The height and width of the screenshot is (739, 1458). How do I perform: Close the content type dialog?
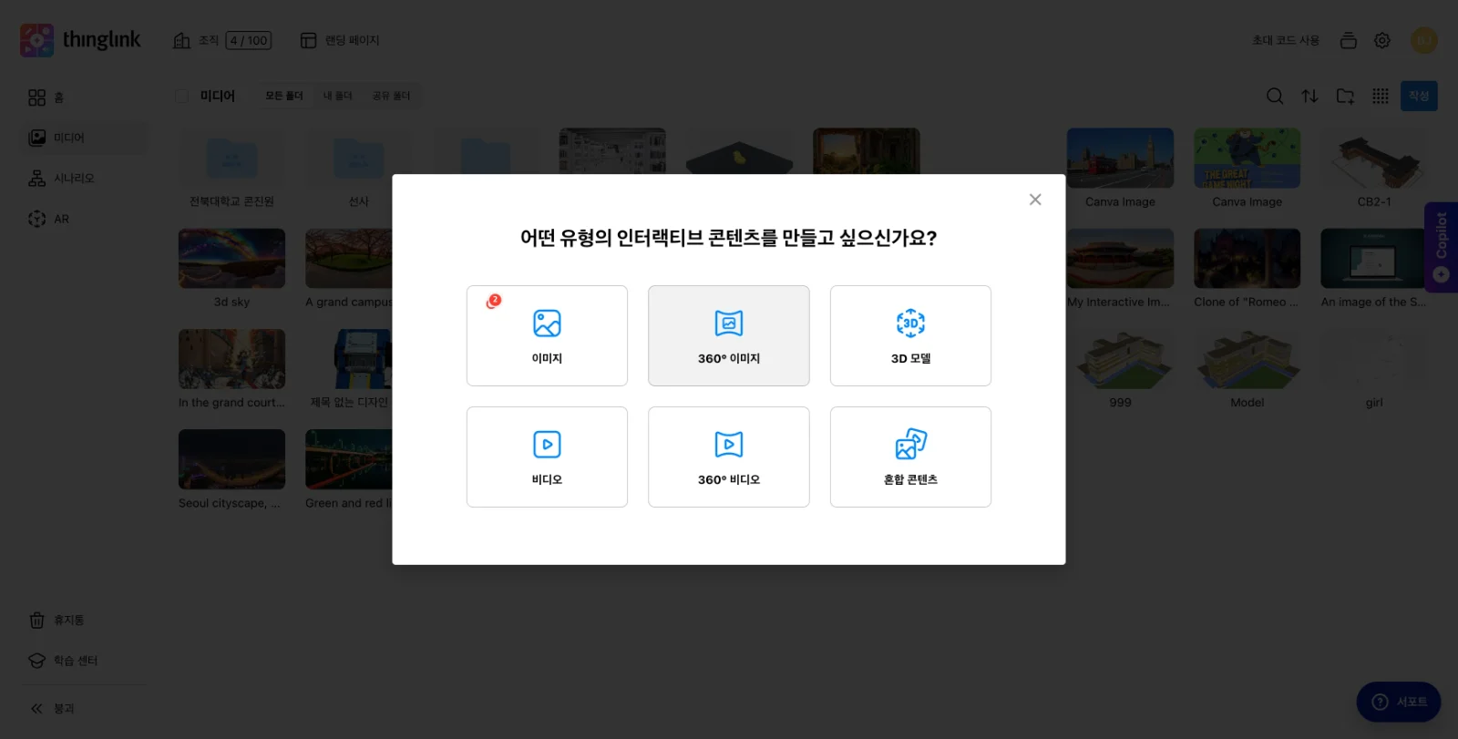click(1035, 200)
